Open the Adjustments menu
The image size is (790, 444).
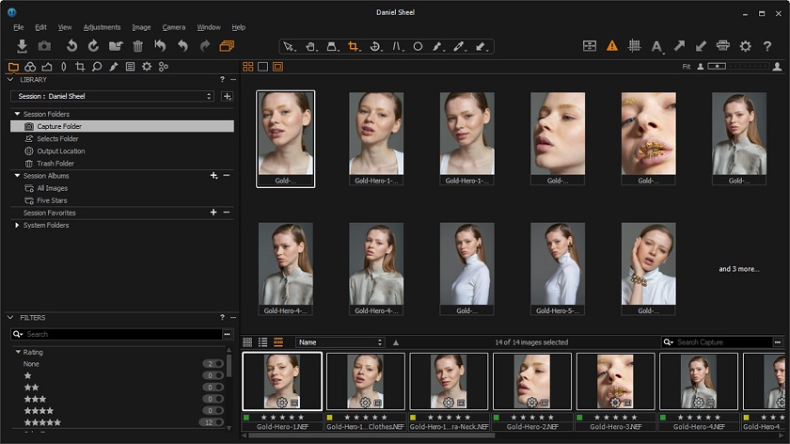[x=102, y=27]
